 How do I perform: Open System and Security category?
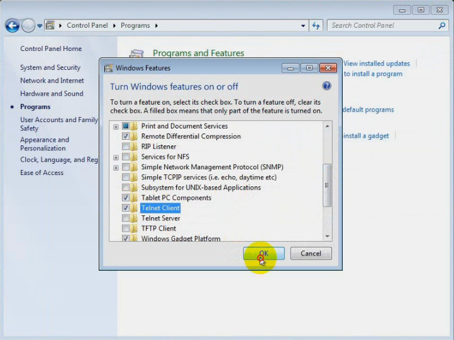click(50, 67)
